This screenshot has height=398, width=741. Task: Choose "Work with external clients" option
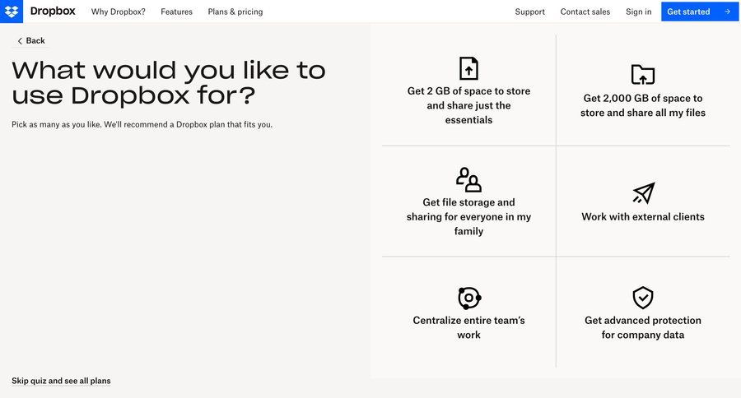(643, 217)
